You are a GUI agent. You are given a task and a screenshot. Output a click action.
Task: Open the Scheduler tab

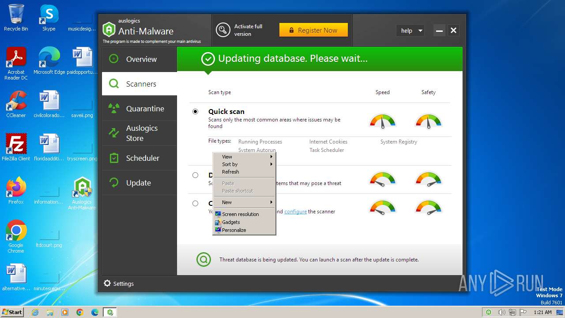click(x=139, y=158)
